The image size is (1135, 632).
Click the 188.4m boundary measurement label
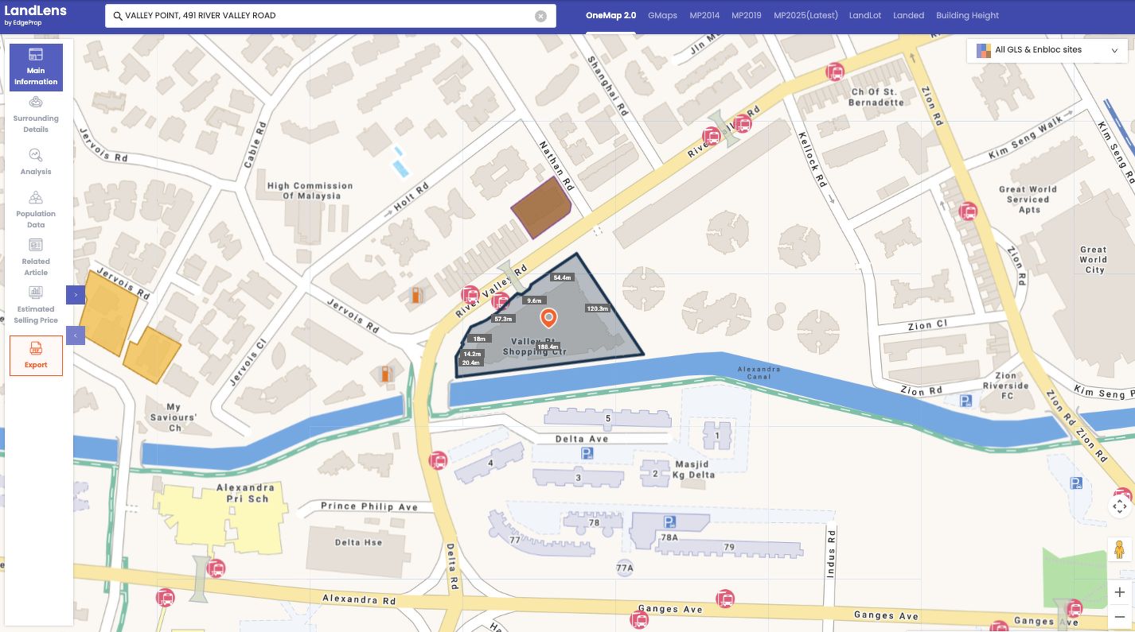tap(548, 347)
